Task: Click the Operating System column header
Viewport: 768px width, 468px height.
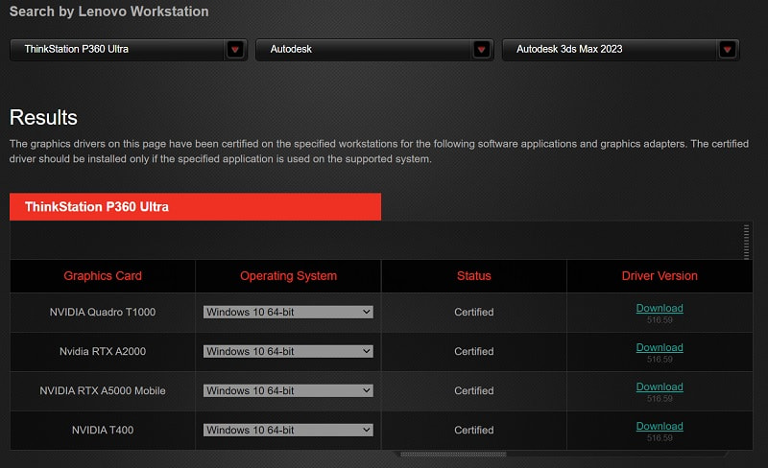Action: pos(288,276)
